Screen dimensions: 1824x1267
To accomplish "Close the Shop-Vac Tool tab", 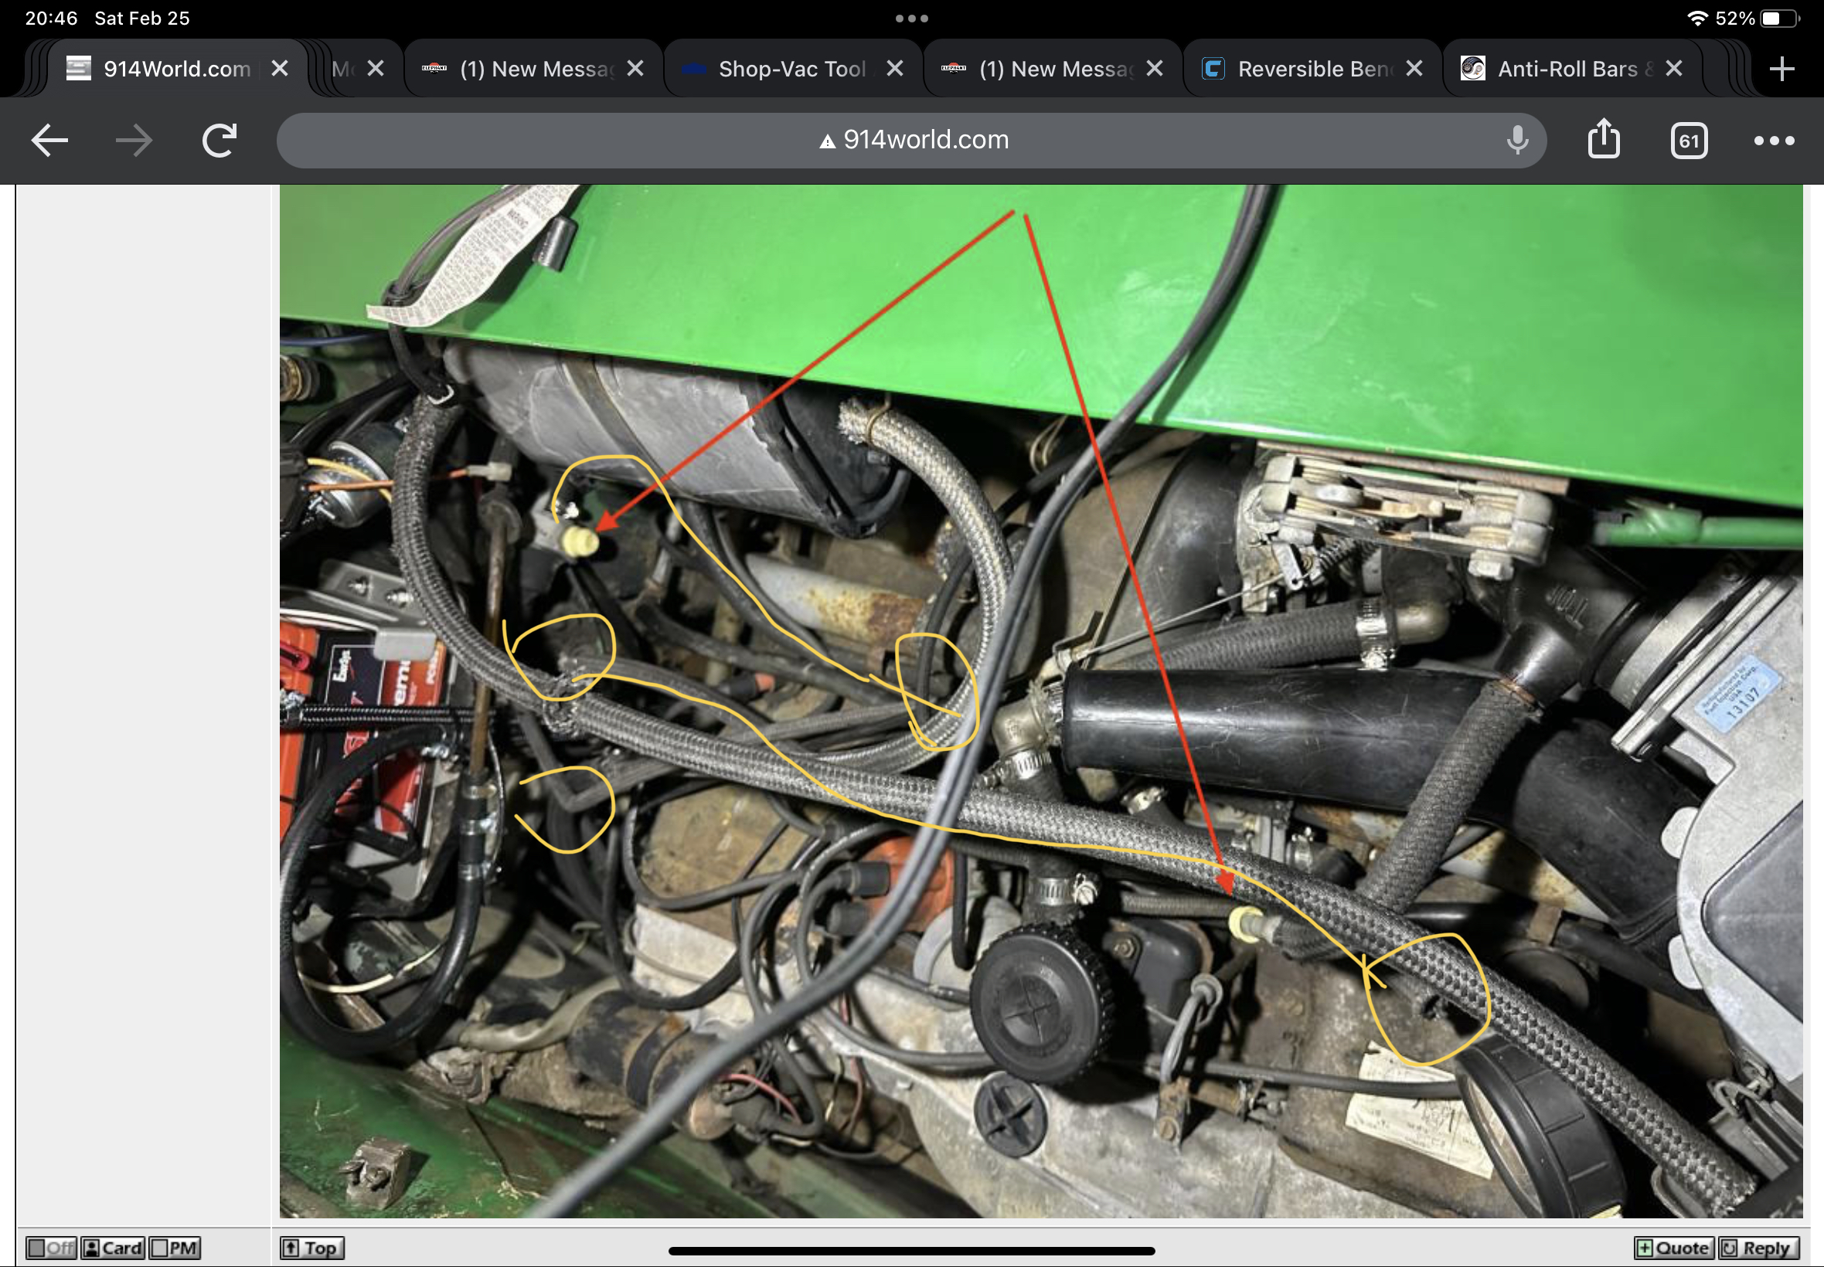I will (x=895, y=69).
